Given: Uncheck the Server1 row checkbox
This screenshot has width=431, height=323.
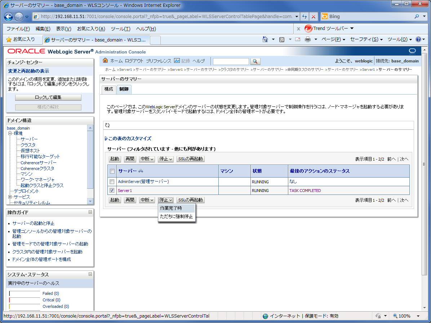Looking at the screenshot, I should (x=112, y=190).
